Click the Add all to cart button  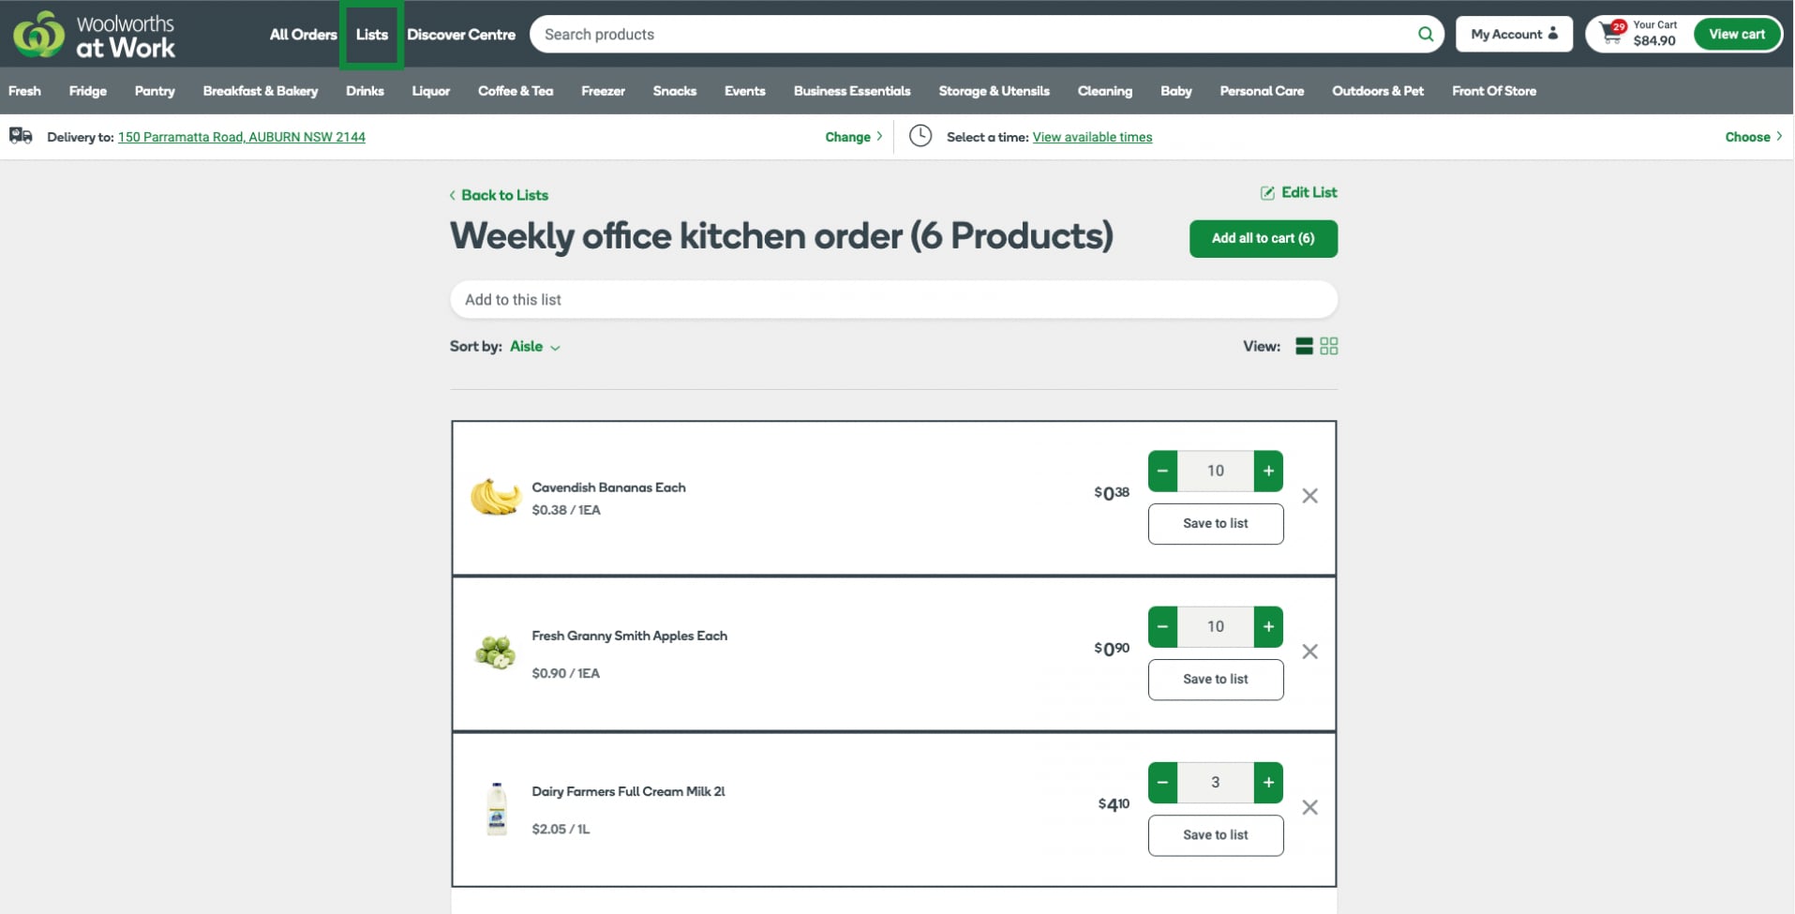1263,238
